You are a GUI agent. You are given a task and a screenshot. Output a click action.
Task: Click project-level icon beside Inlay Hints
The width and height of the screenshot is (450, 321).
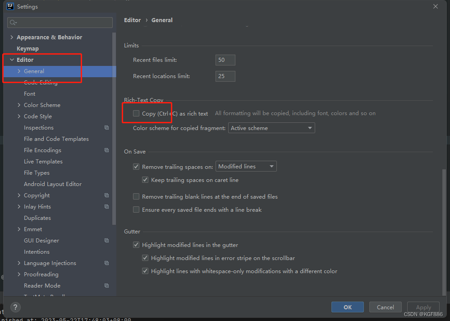106,207
